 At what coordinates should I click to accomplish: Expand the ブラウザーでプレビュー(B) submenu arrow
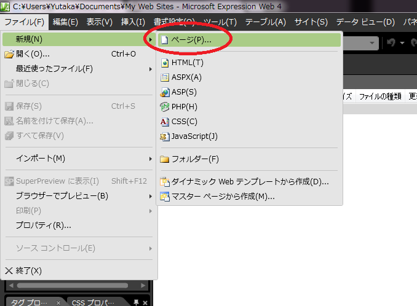tap(151, 196)
